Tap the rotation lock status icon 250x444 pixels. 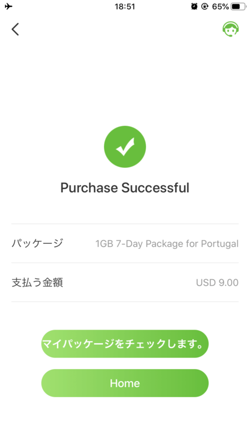(x=204, y=6)
